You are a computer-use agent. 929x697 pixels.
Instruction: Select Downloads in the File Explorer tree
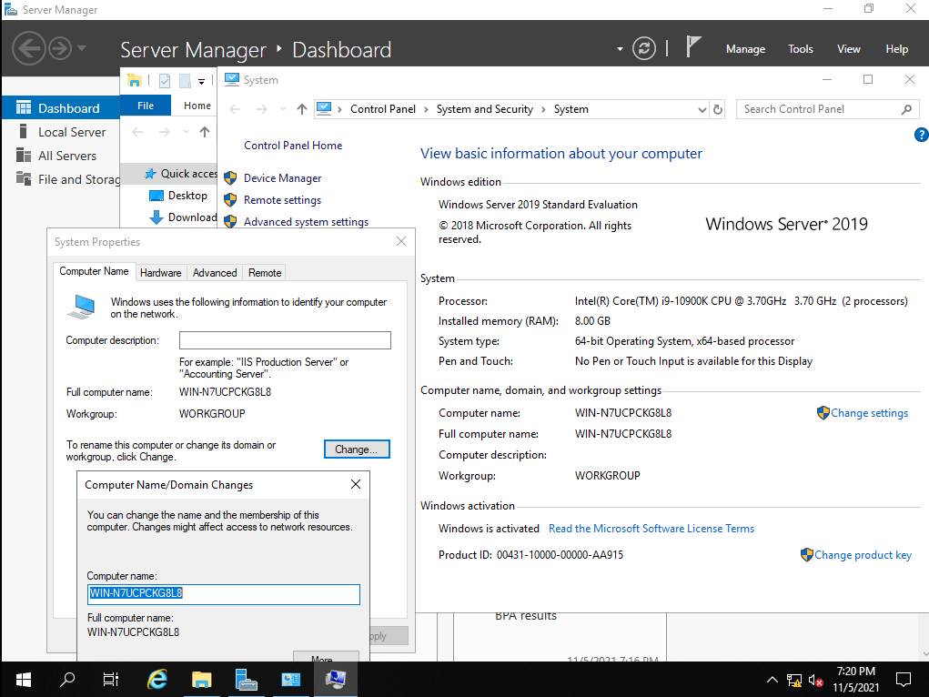[183, 217]
